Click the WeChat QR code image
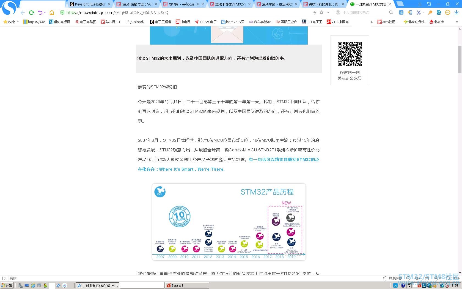Screen dimensions: 462x289 tap(350, 54)
